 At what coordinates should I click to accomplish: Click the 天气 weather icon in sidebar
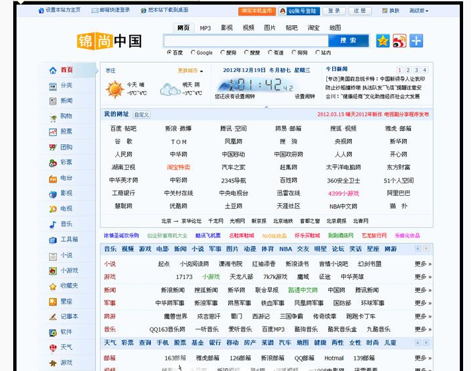point(53,348)
